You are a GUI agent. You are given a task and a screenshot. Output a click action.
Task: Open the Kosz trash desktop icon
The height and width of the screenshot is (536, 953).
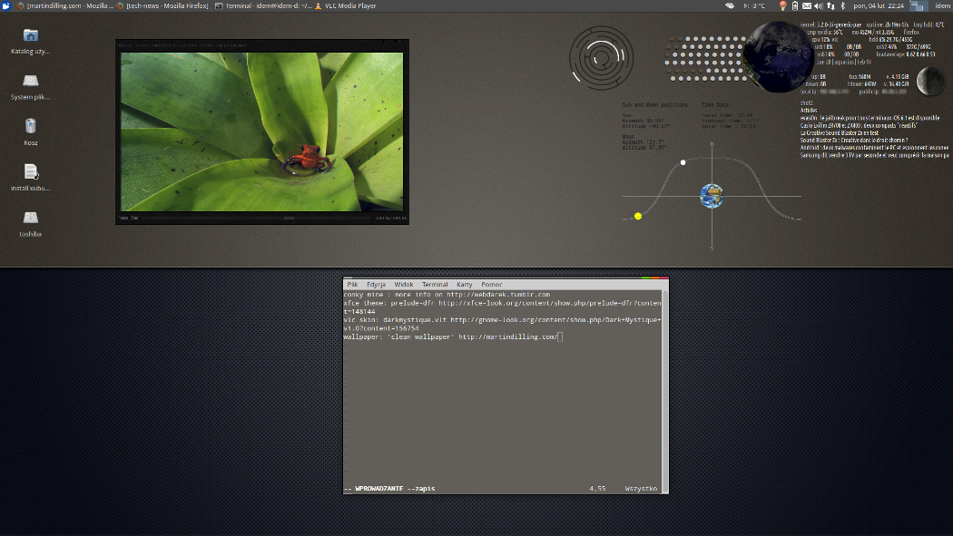coord(30,132)
